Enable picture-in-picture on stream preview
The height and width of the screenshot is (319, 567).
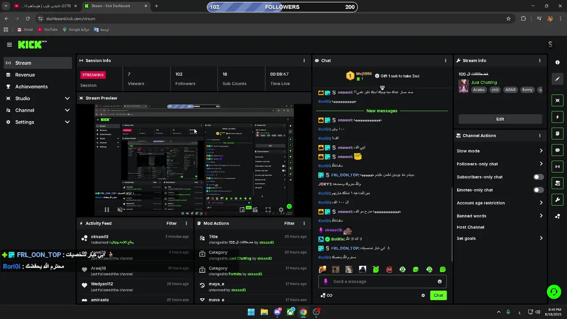click(x=242, y=210)
